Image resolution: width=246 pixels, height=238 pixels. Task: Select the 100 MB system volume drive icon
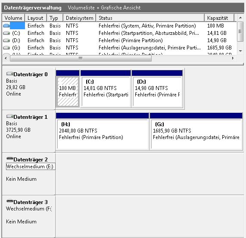click(x=6, y=26)
